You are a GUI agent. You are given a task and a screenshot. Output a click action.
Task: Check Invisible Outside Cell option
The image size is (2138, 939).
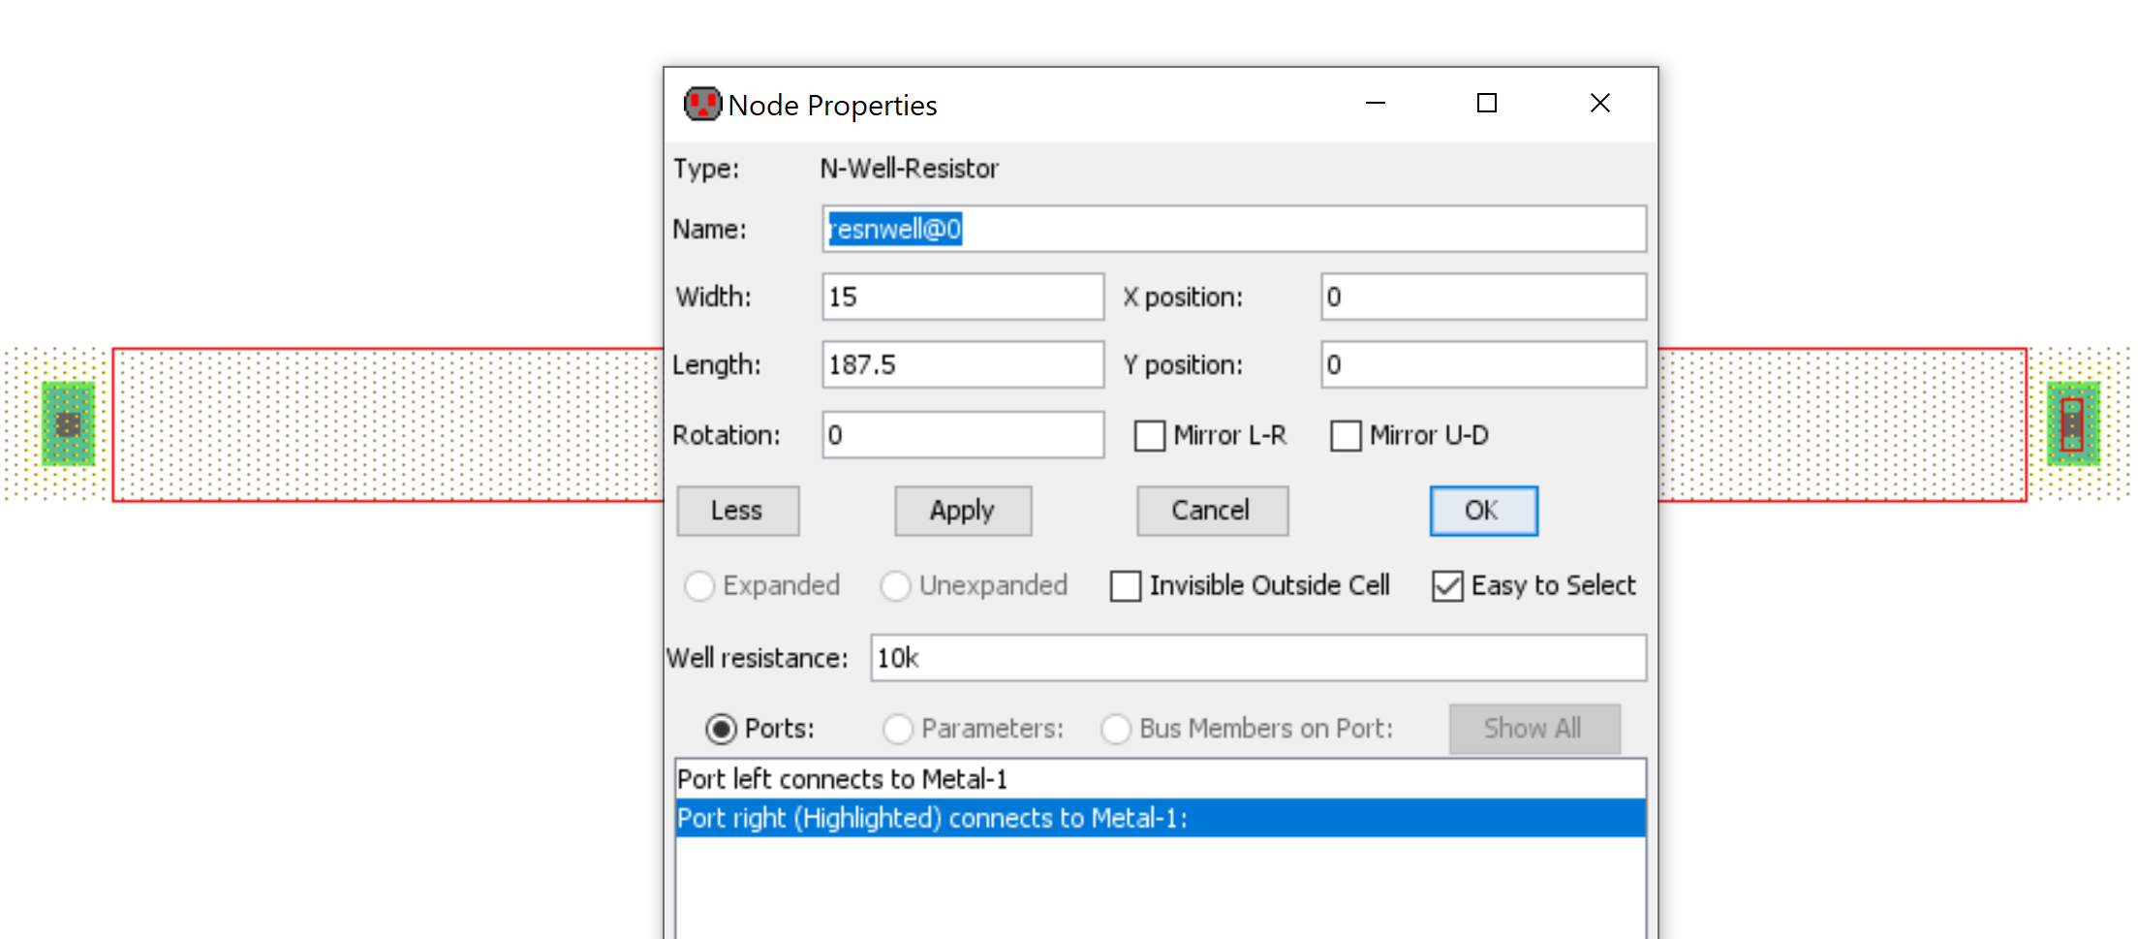(1126, 586)
